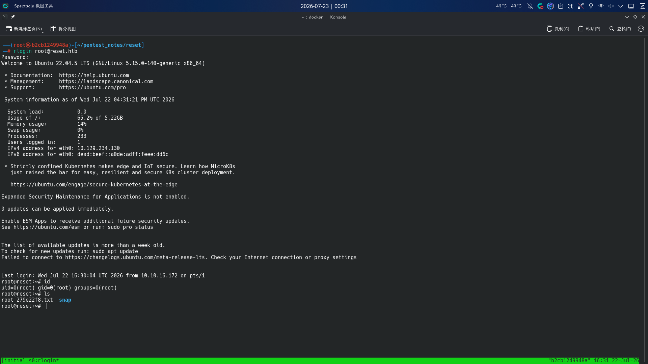Click the 'Spectacle 截图工具' title in the panel
Image resolution: width=648 pixels, height=364 pixels.
coord(33,6)
